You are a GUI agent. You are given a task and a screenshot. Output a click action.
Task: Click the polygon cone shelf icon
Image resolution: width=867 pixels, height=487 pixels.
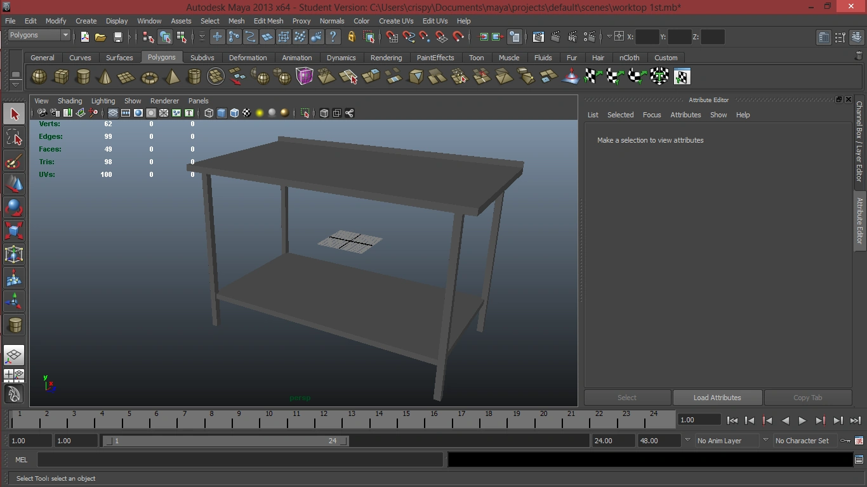point(105,77)
